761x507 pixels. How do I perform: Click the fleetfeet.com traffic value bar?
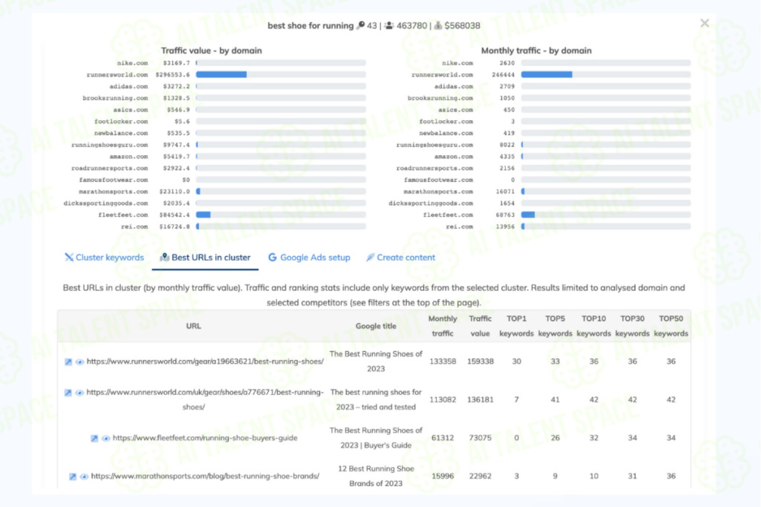click(281, 215)
